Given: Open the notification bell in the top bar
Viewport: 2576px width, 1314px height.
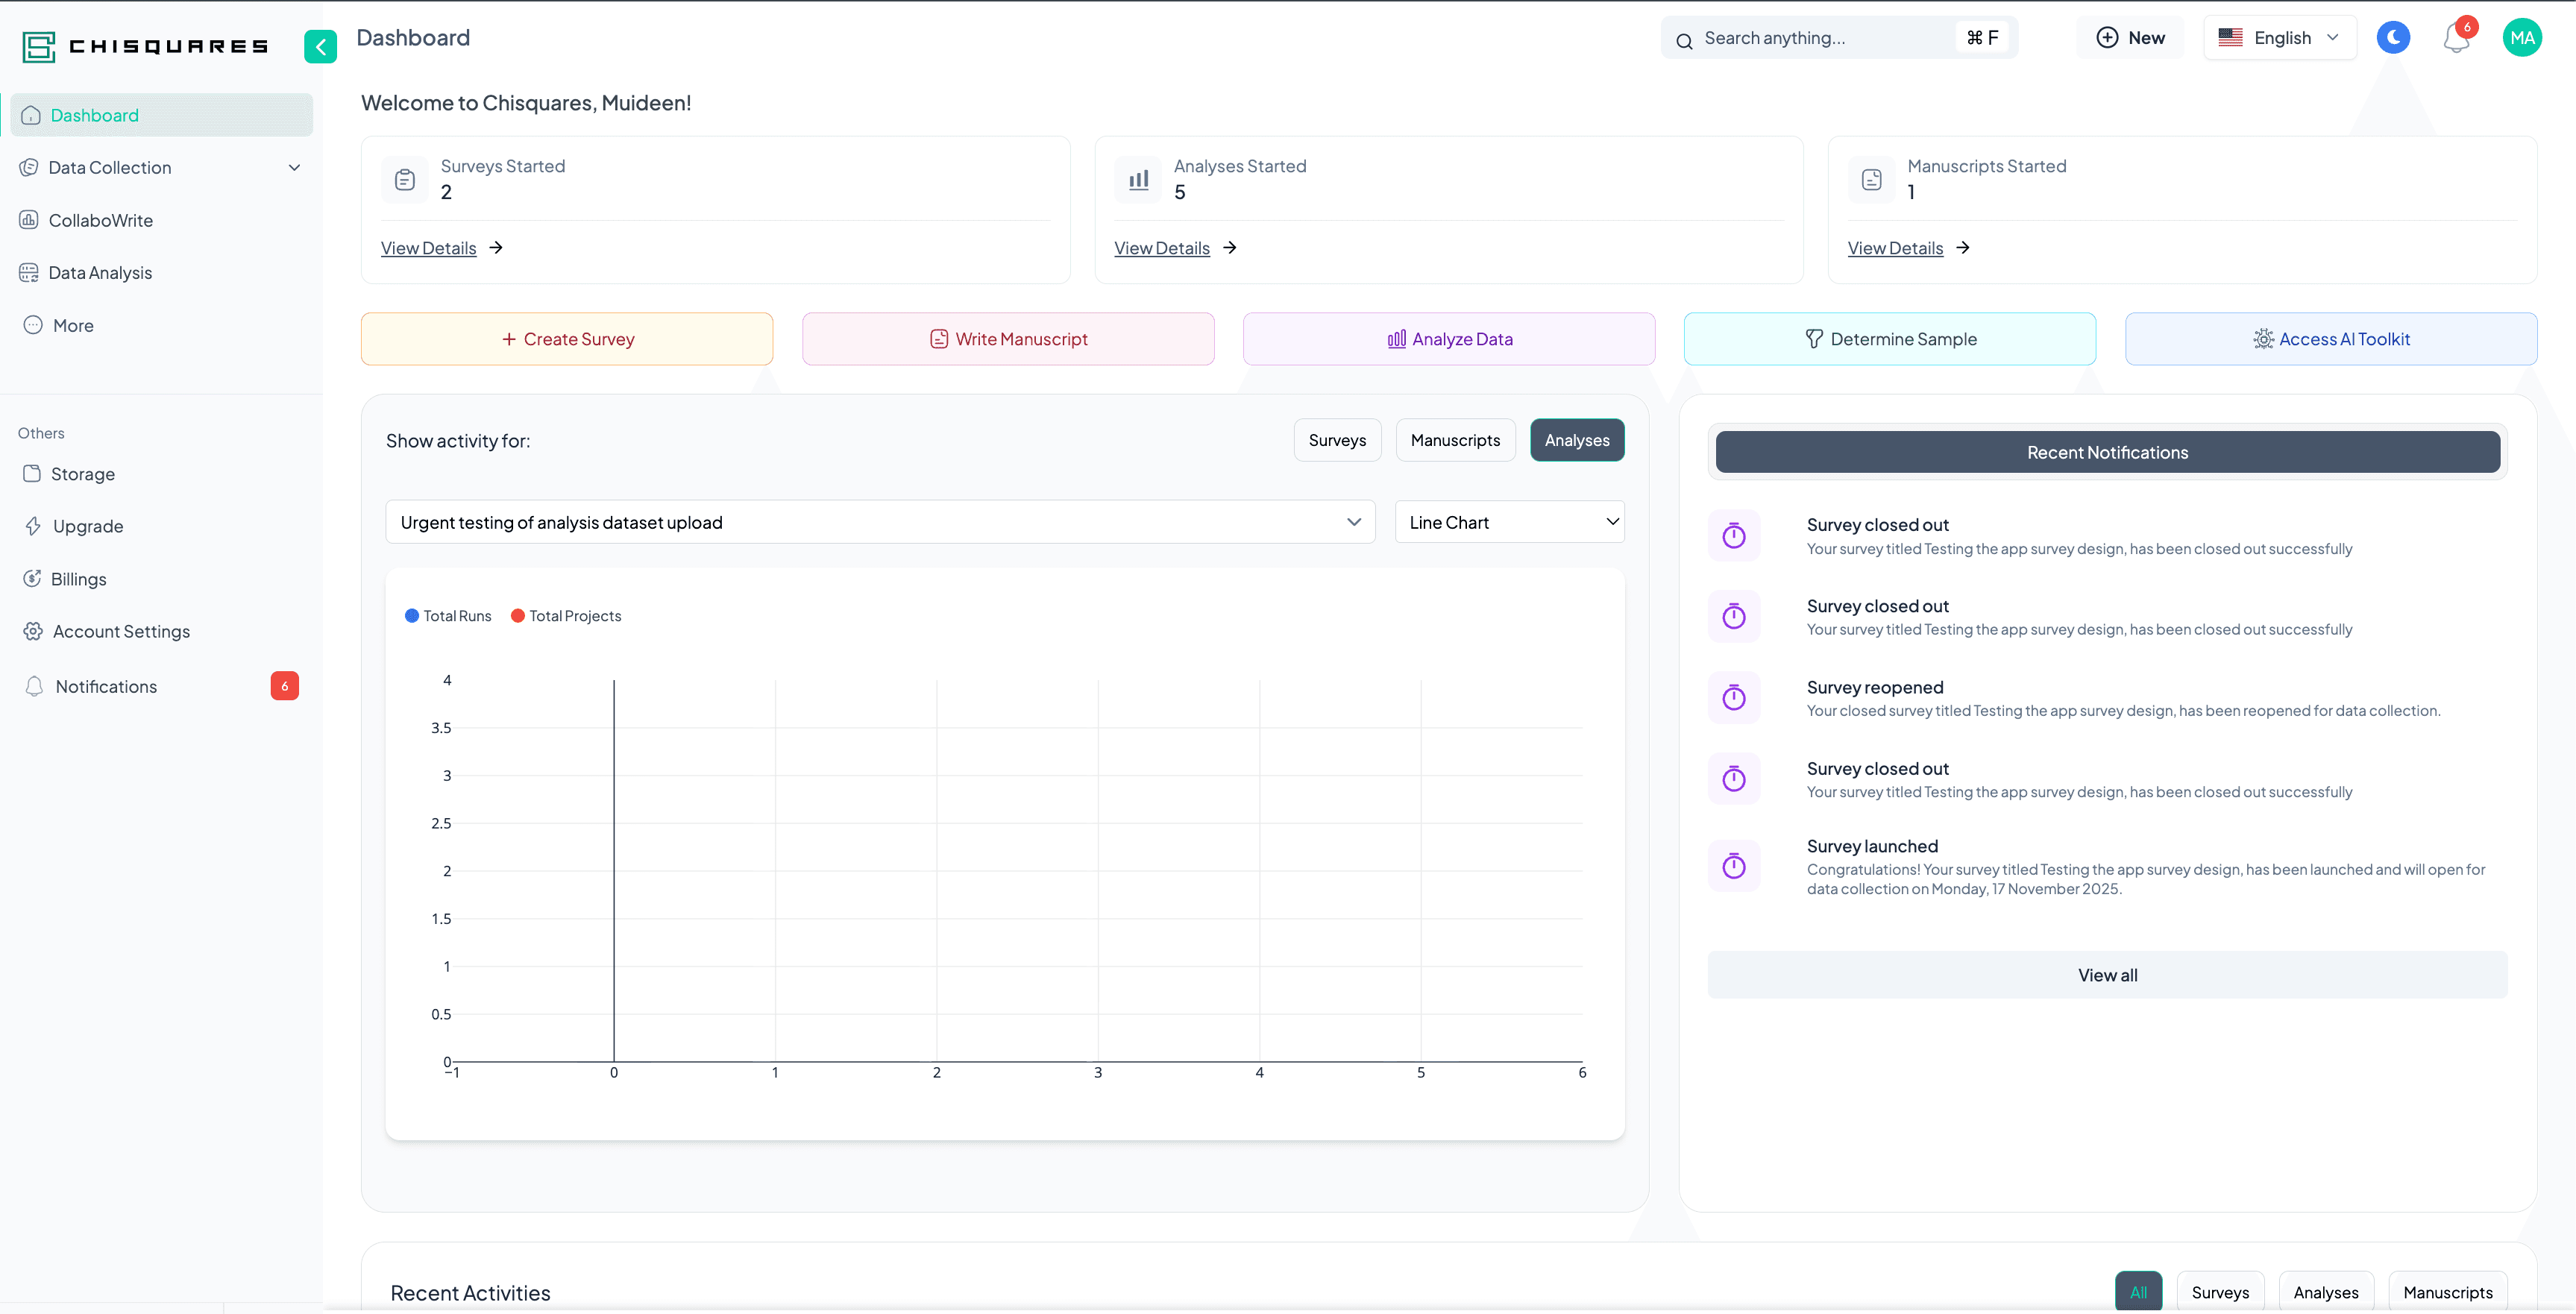Looking at the screenshot, I should click(x=2456, y=38).
